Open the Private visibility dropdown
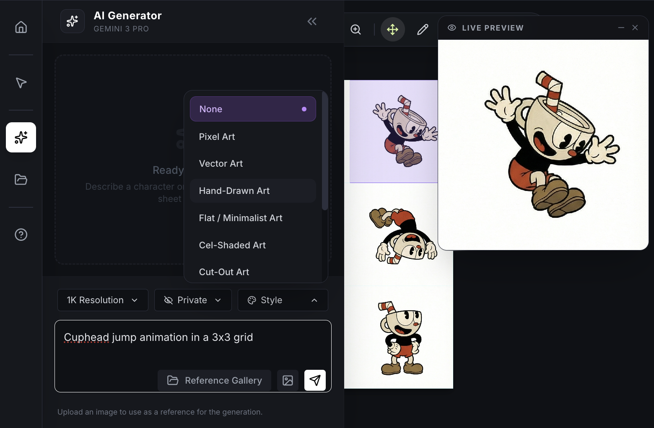 pos(192,300)
